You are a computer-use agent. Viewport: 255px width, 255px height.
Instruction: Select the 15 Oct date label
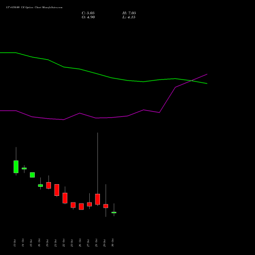(x=31, y=243)
